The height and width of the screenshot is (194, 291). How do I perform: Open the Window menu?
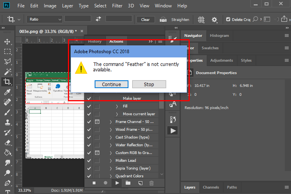coord(163,6)
